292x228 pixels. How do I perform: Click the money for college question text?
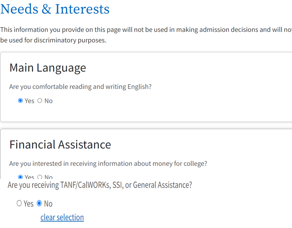point(108,163)
